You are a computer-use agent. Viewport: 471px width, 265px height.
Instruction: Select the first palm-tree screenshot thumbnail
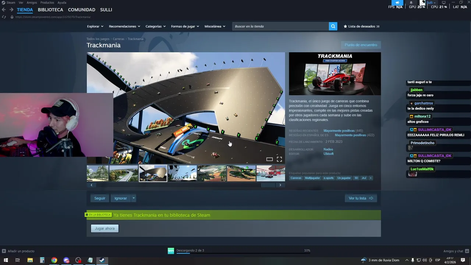tap(98, 173)
